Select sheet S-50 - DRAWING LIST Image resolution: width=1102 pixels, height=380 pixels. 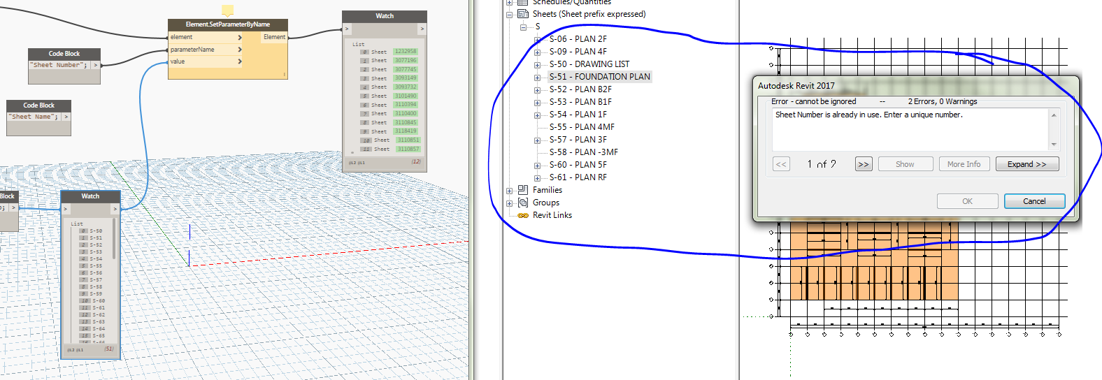pos(589,64)
